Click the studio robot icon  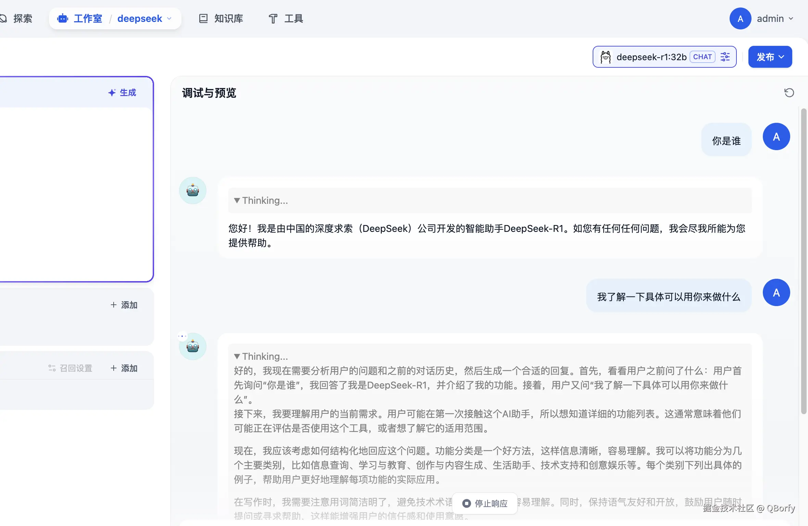(x=63, y=18)
